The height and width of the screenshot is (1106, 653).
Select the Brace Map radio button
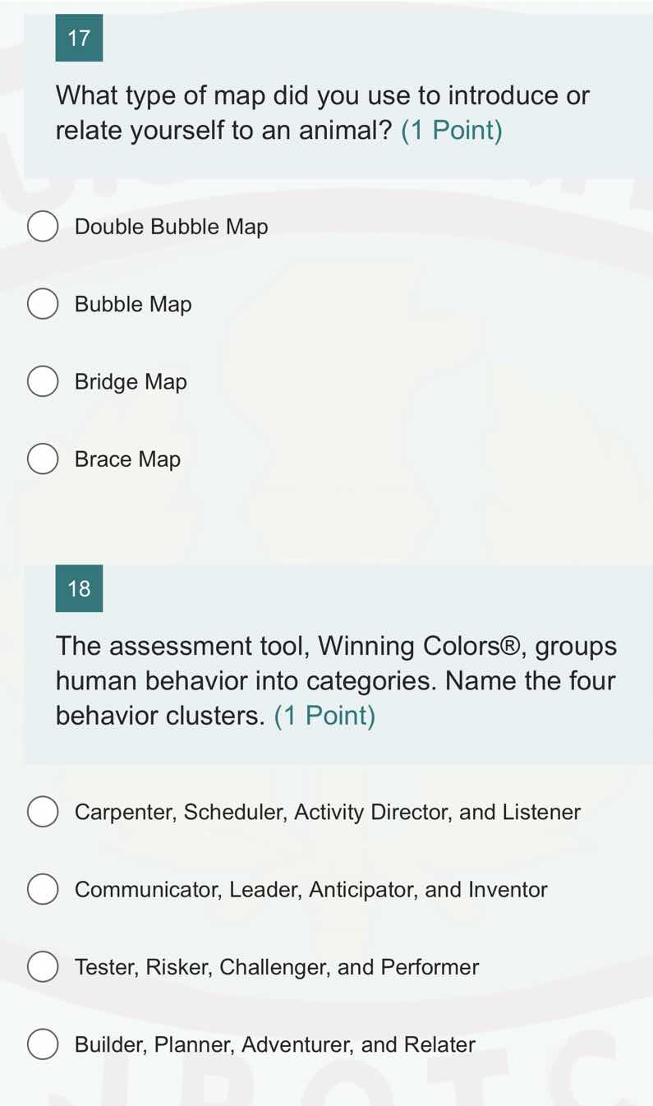pos(43,459)
